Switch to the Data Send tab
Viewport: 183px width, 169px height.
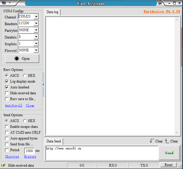coord(54,141)
